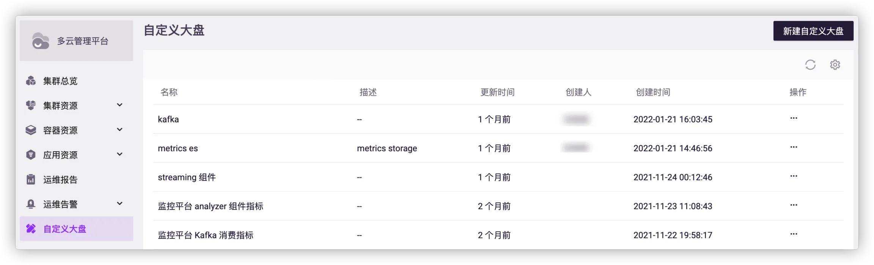Viewport: 874px width, 265px height.
Task: Open more actions for 监控平台 analyzer row
Action: (x=794, y=205)
